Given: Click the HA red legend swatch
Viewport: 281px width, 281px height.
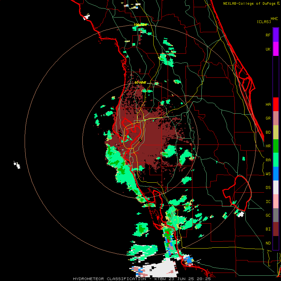Looking at the screenshot, I should pos(276,104).
